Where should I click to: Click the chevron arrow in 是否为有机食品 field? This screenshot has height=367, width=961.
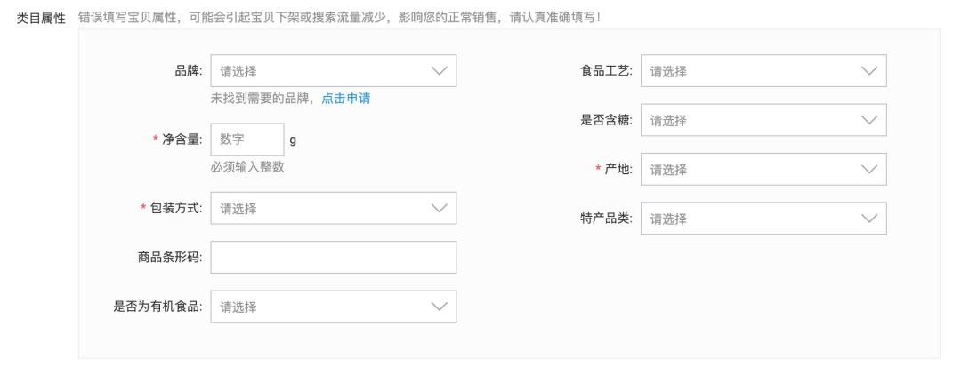coord(439,307)
